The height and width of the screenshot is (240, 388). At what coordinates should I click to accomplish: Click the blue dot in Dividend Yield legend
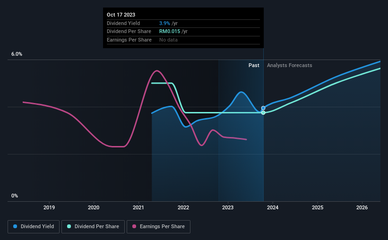tap(15, 226)
